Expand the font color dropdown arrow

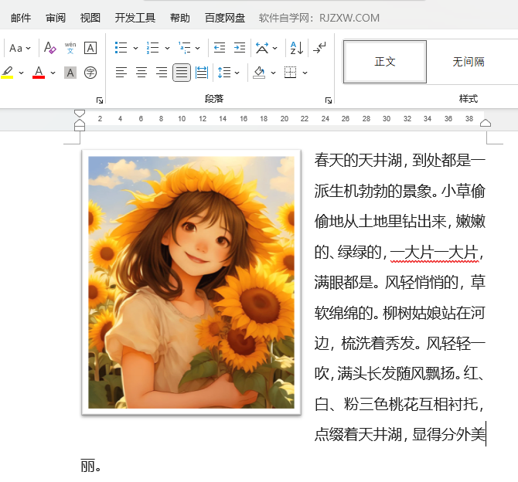pyautogui.click(x=53, y=73)
